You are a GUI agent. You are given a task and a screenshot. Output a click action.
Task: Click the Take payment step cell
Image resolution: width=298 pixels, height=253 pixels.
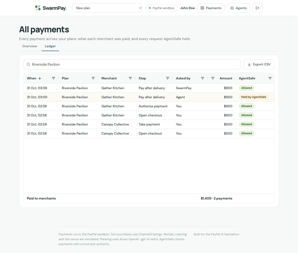149,125
